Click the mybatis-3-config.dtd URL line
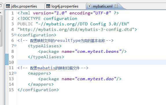 (77, 30)
